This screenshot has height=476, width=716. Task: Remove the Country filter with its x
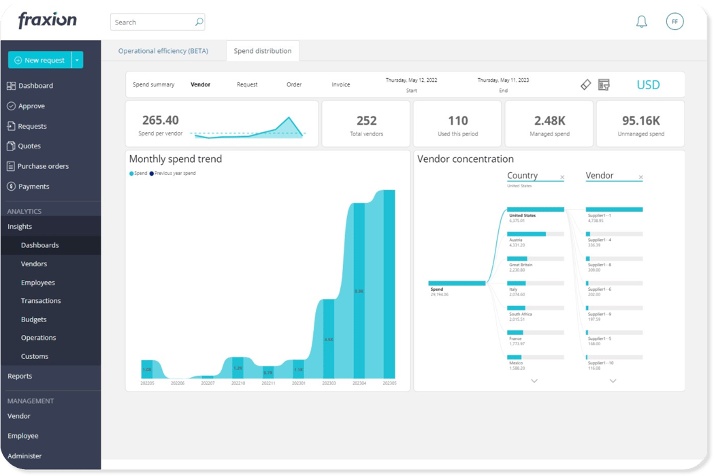(x=563, y=175)
